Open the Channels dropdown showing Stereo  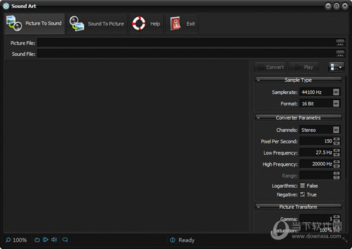click(x=336, y=130)
